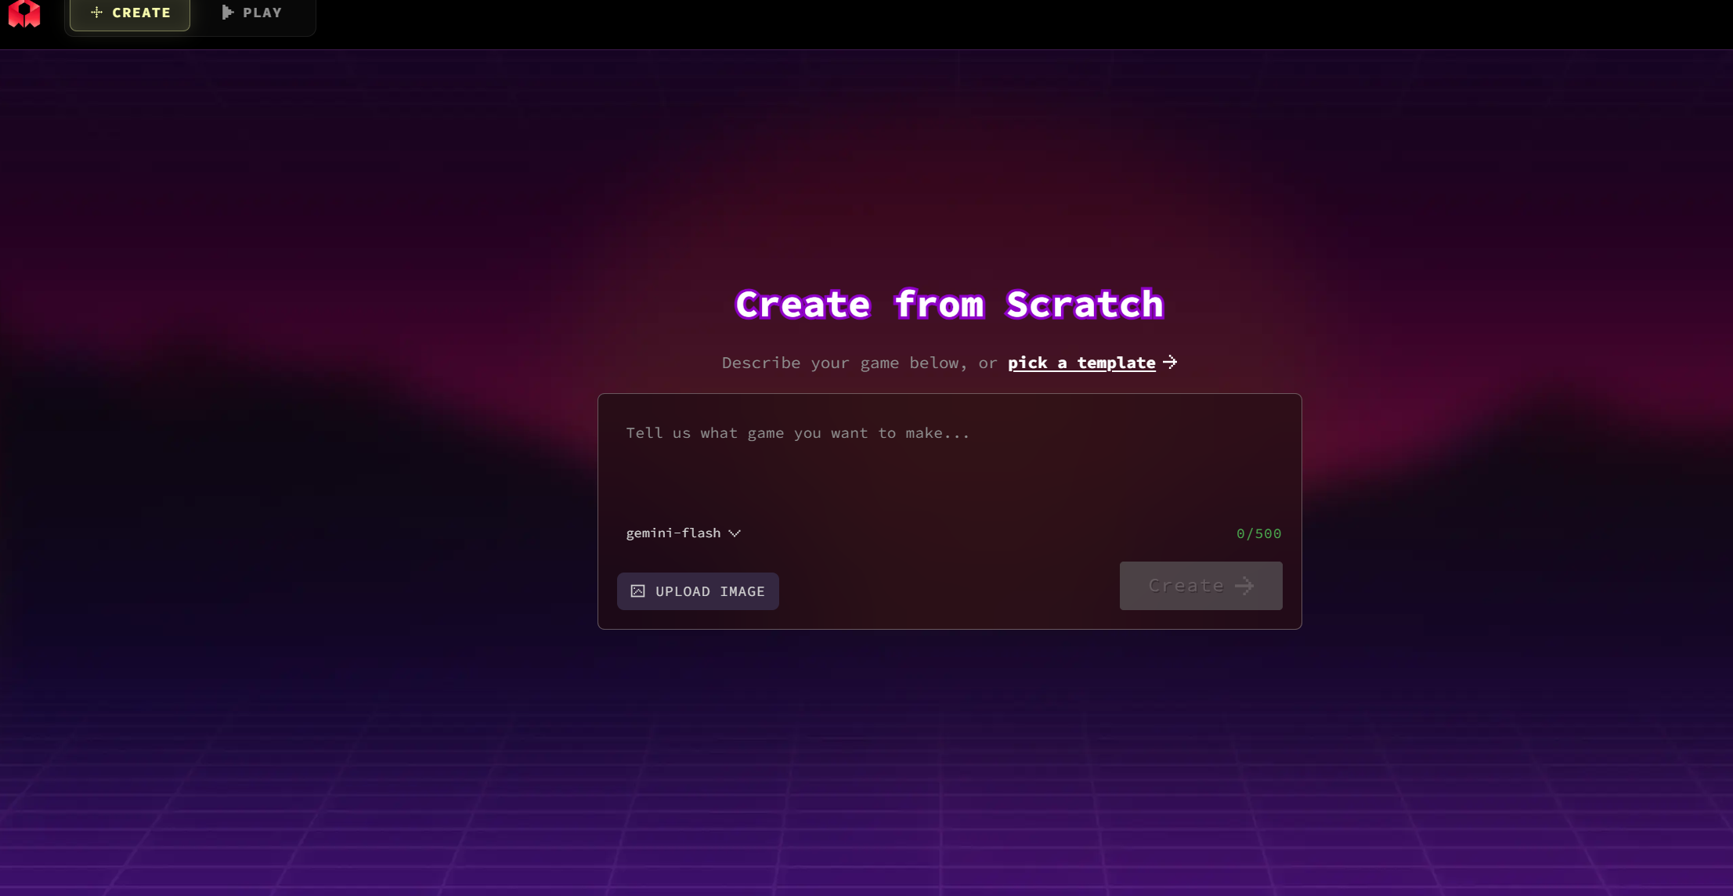Click the Create button with arrow
Image resolution: width=1733 pixels, height=896 pixels.
pyautogui.click(x=1200, y=586)
